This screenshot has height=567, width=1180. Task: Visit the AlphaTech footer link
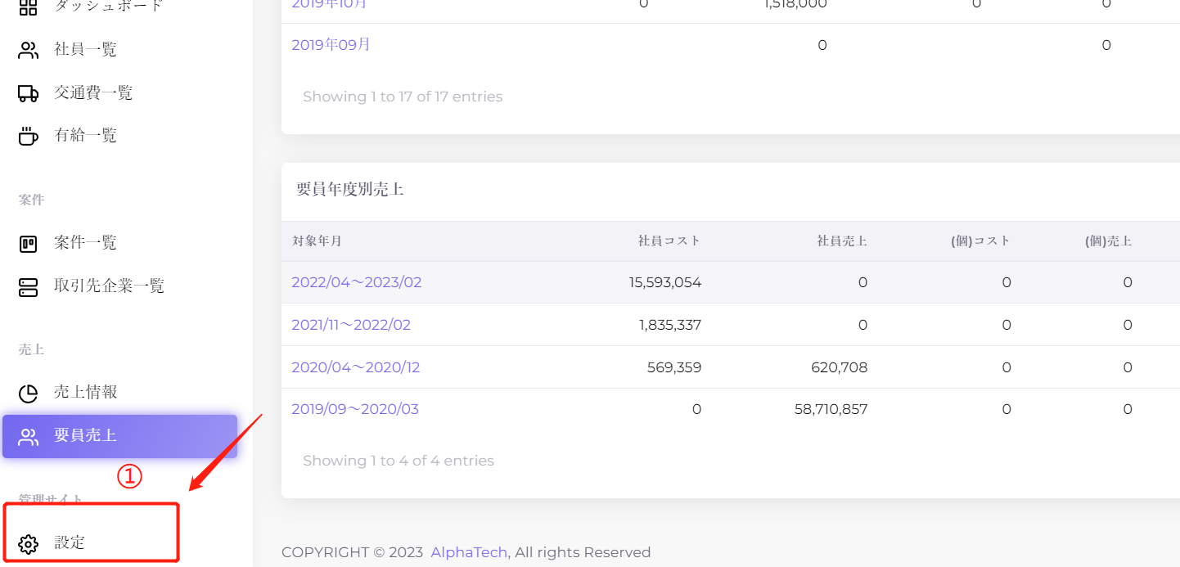tap(469, 552)
